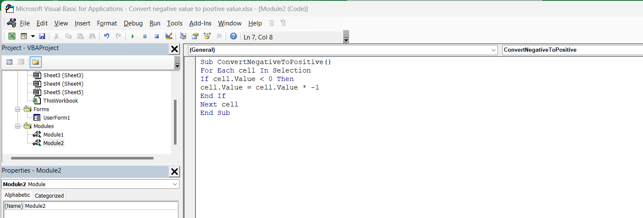Screen dimensions: 643x218
Task: Run the macro with the green play icon
Action: tap(133, 36)
